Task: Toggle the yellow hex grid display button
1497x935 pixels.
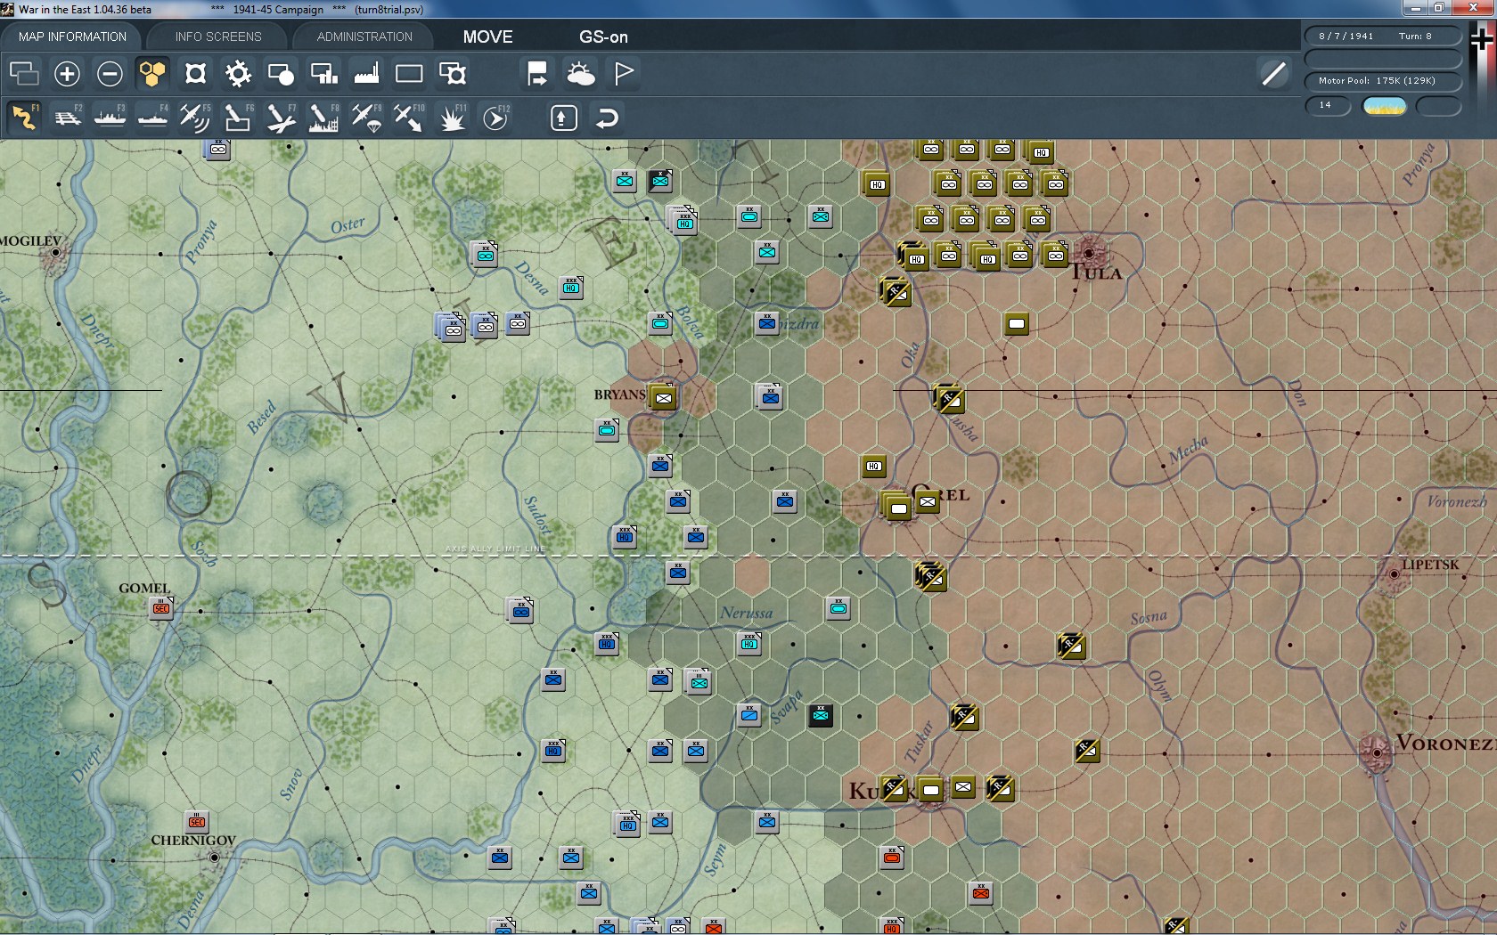Action: tap(152, 73)
